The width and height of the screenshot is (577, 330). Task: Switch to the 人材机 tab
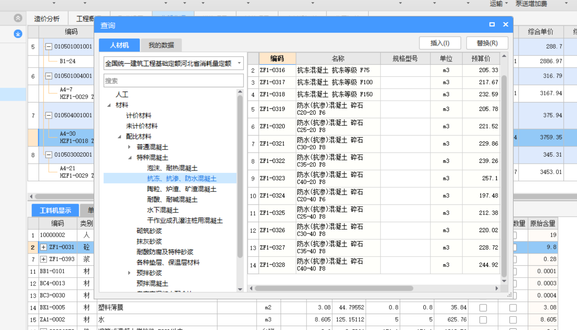[x=119, y=45]
